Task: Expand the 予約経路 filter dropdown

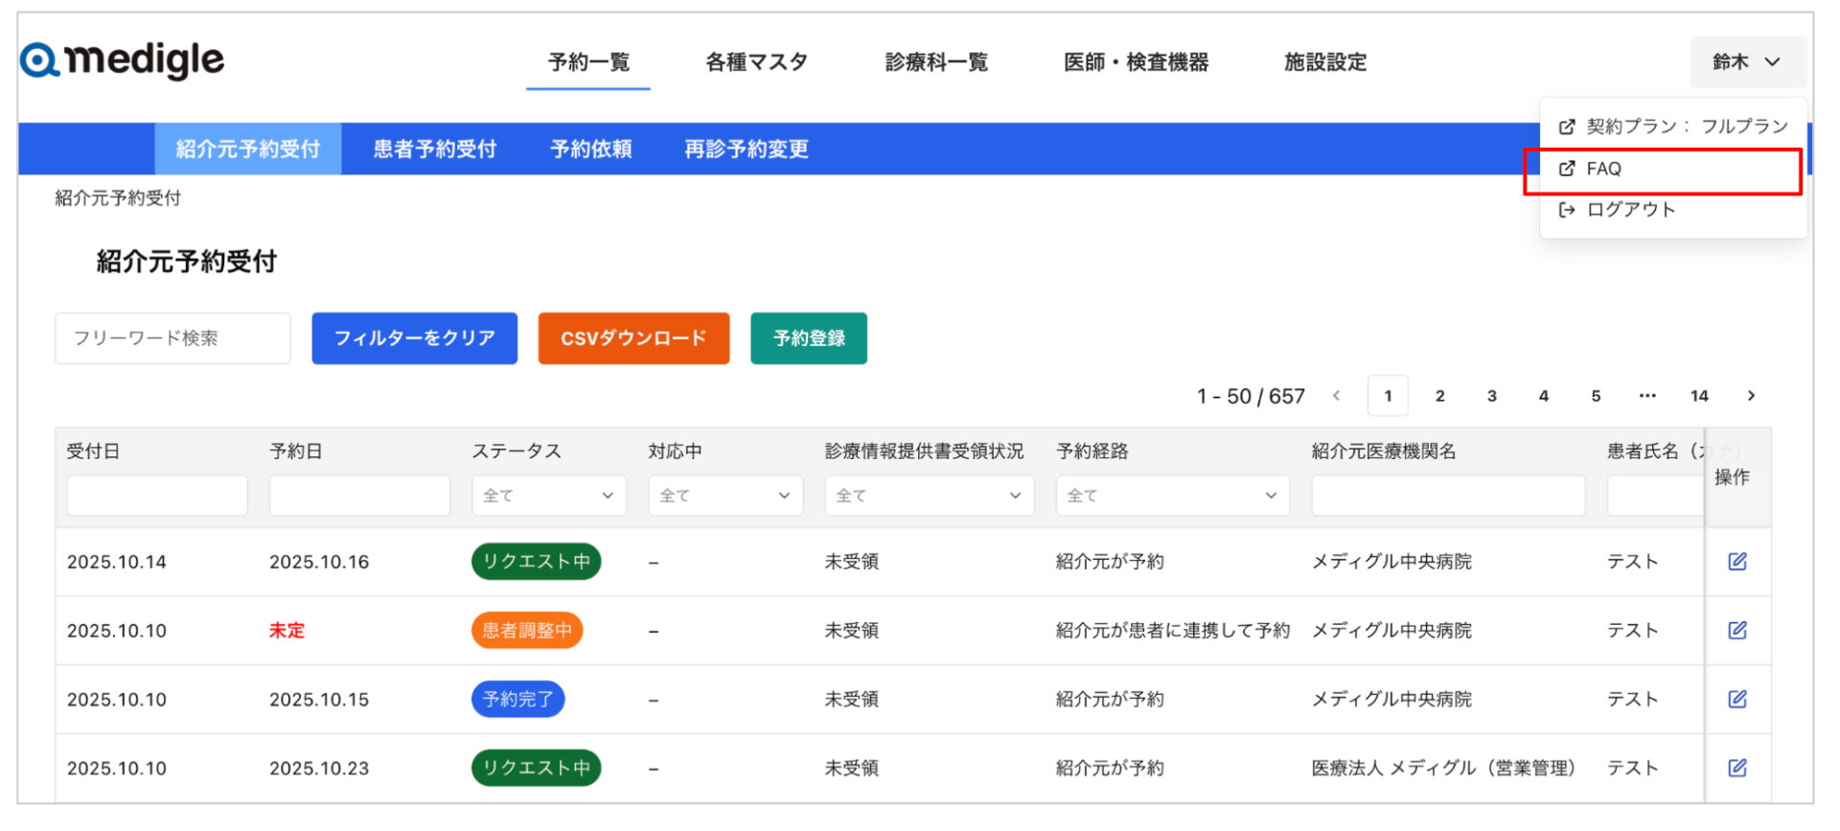Action: point(1171,496)
